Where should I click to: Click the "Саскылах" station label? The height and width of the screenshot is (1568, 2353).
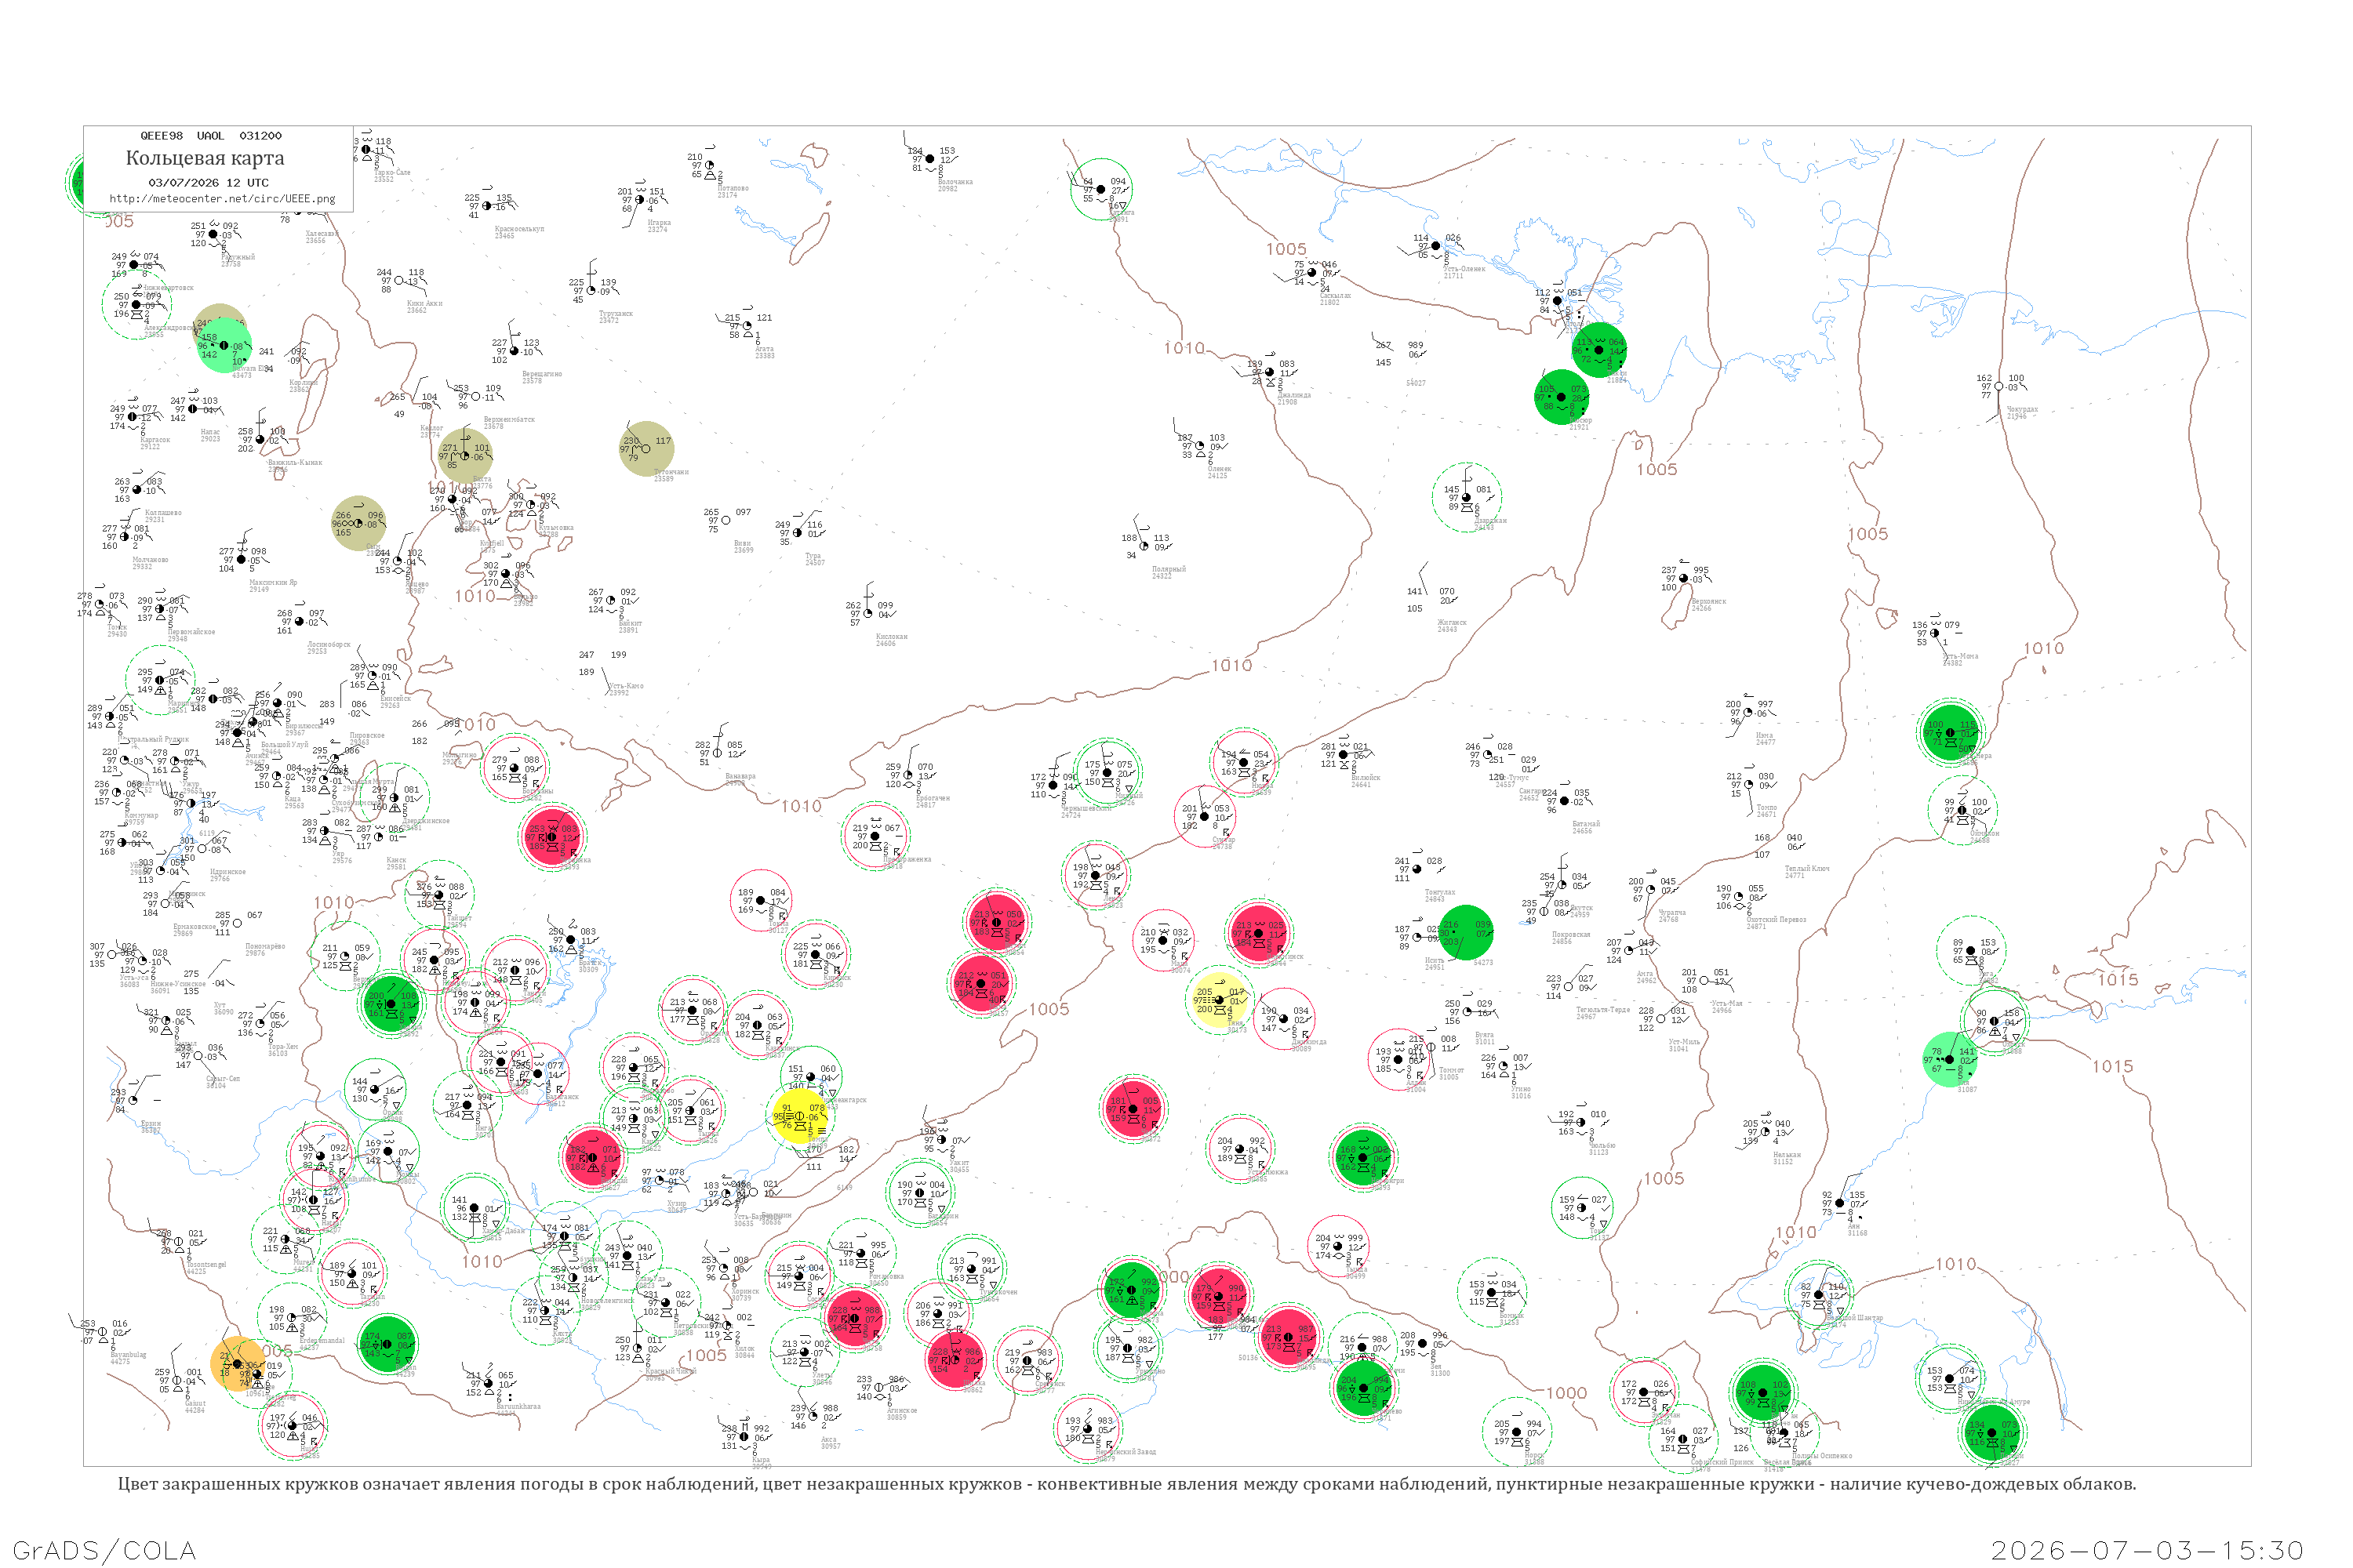pyautogui.click(x=1336, y=296)
